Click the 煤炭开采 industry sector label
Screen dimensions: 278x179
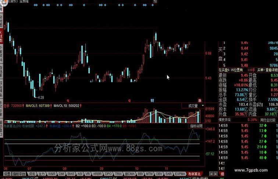pos(225,120)
